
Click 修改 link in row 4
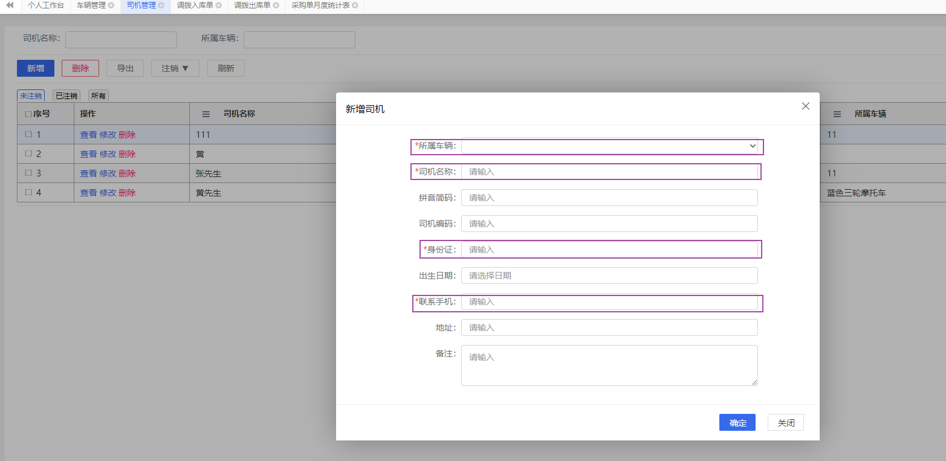pos(108,193)
